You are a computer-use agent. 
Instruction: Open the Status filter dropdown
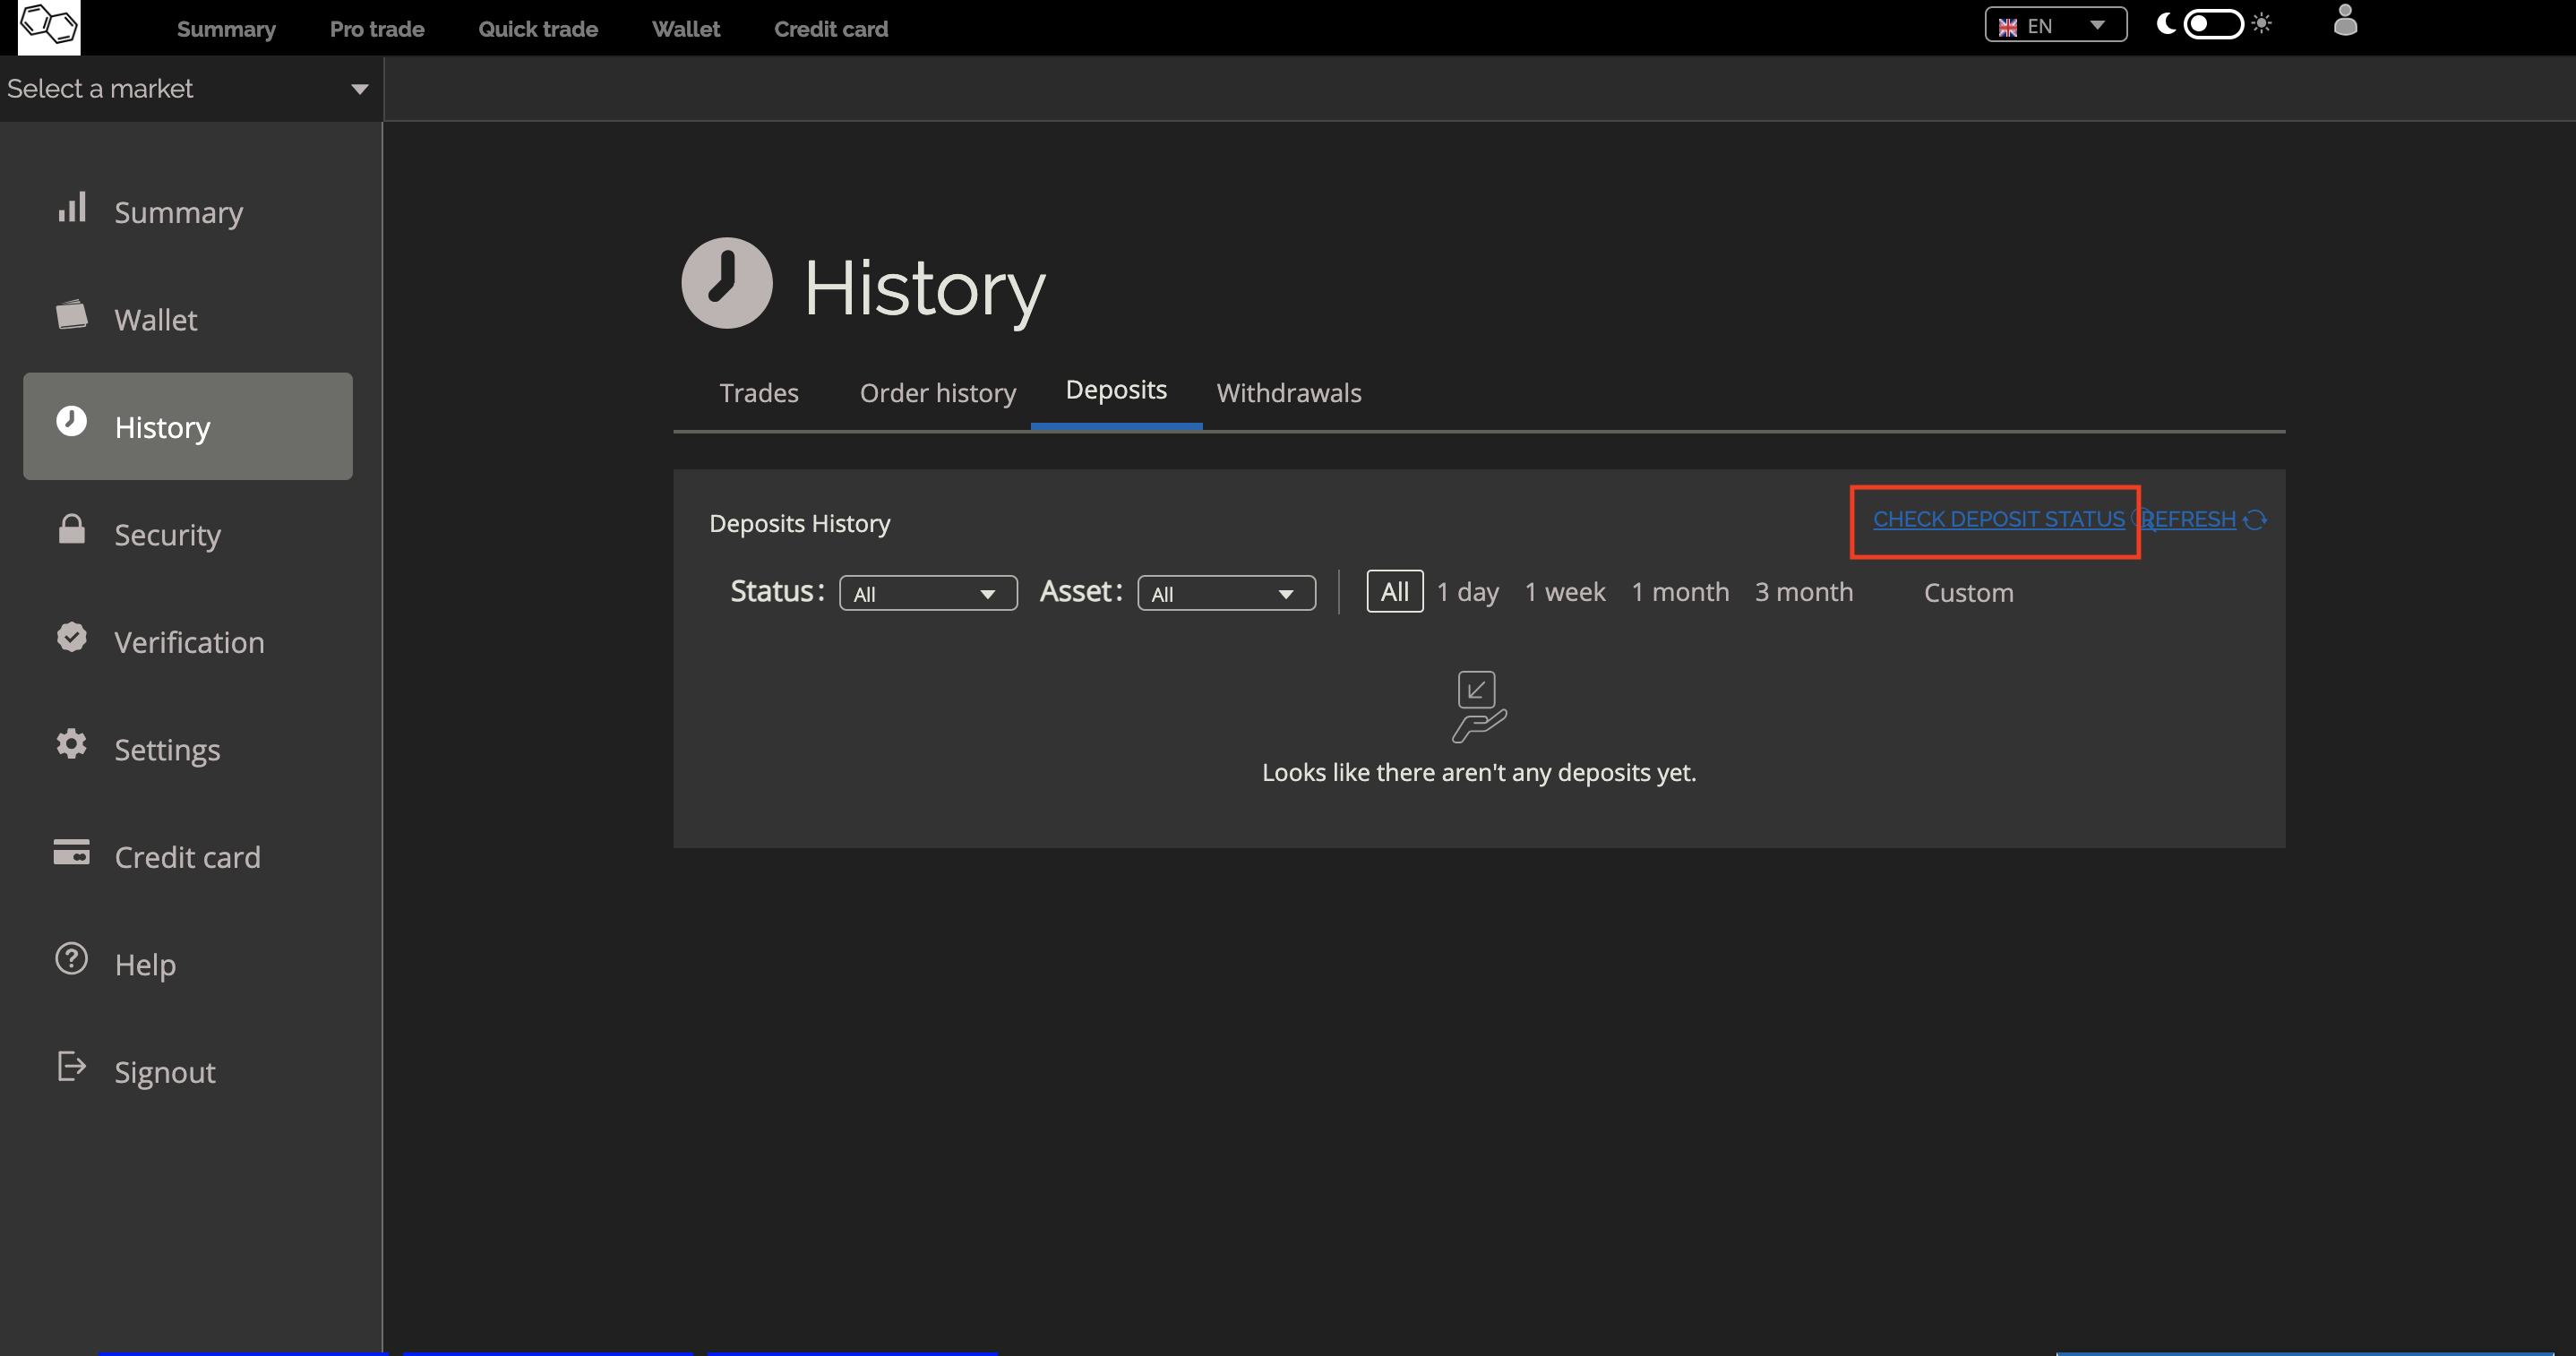pos(927,593)
